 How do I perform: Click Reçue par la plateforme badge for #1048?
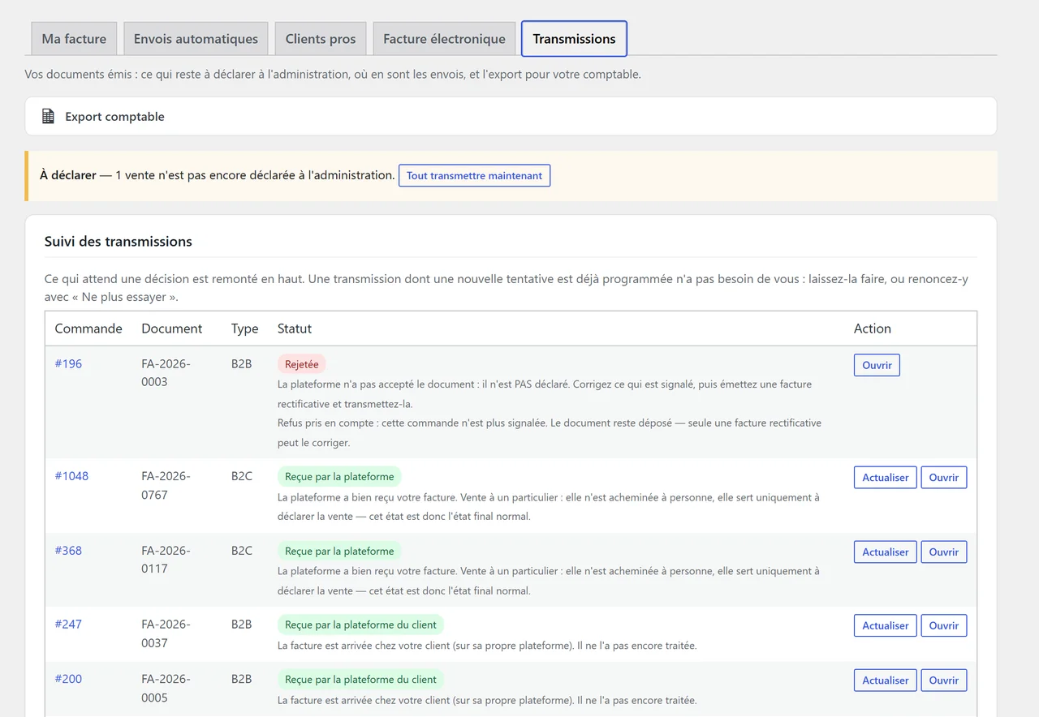[x=339, y=476]
